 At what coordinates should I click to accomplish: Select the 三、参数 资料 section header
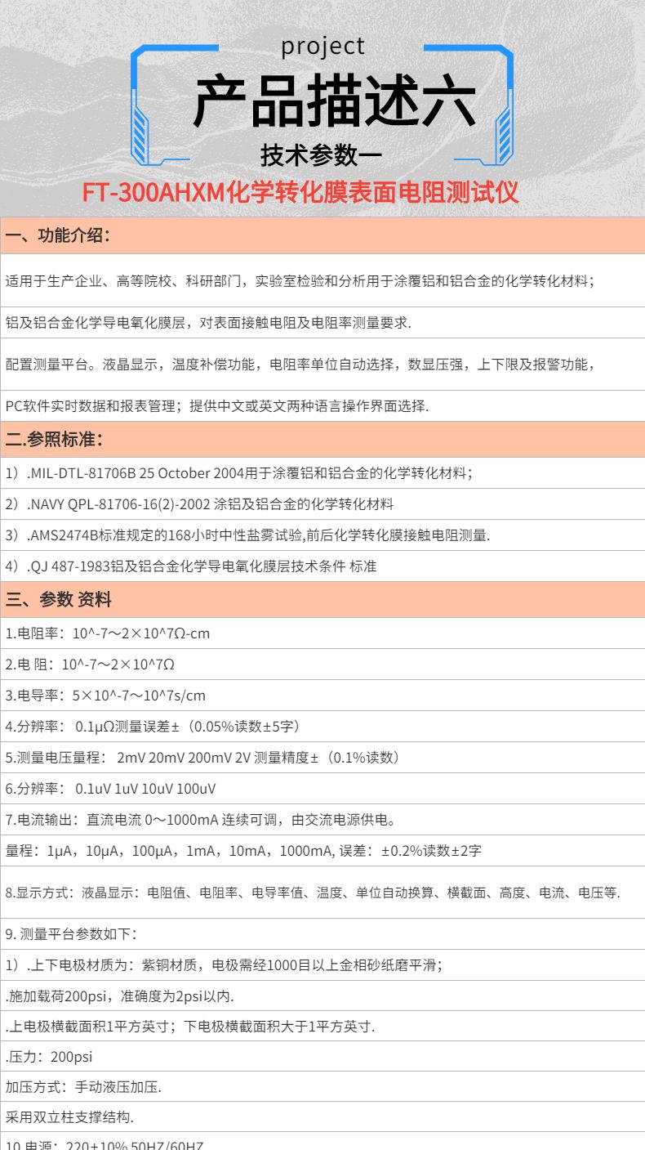[322, 599]
